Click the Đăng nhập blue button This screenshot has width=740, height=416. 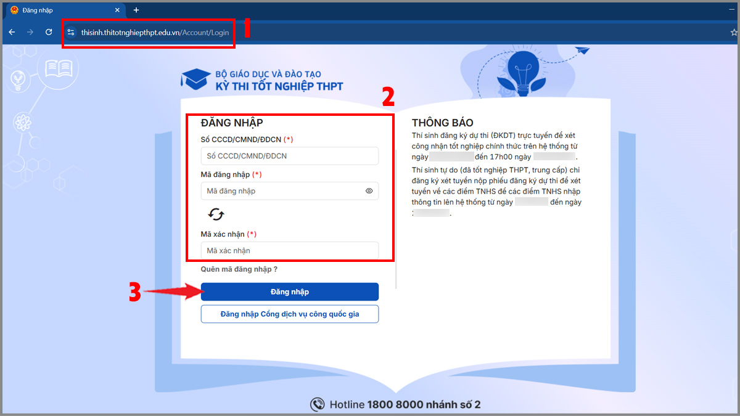coord(290,292)
